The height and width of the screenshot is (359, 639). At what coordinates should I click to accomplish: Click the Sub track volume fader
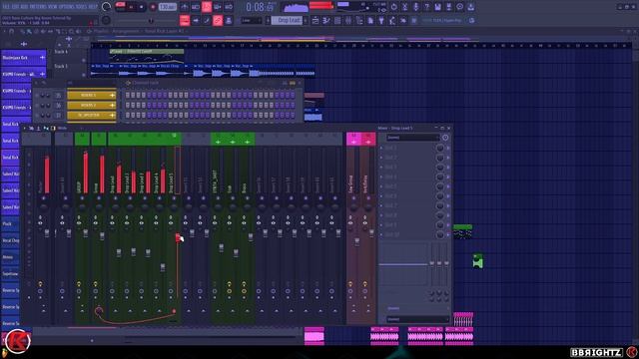236,253
